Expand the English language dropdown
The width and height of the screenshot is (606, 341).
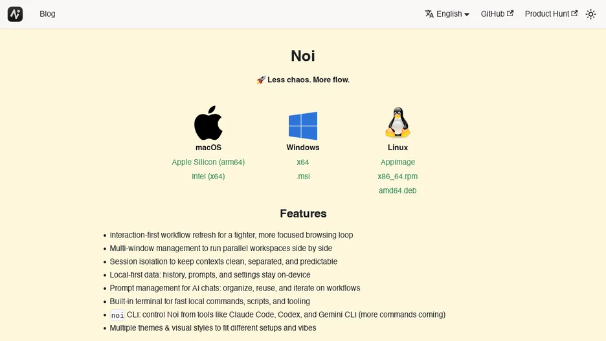tap(447, 14)
